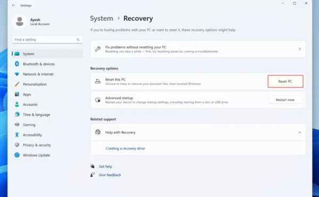Click the Related support heading

103,119
